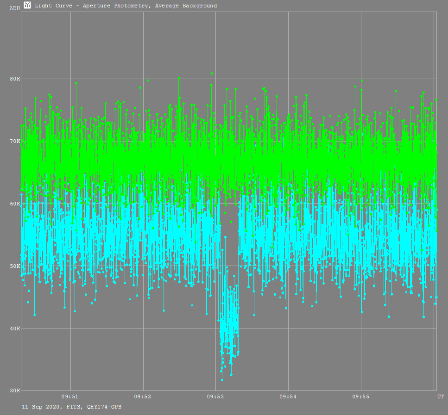Click the highest green peak near 09:53

coord(212,74)
